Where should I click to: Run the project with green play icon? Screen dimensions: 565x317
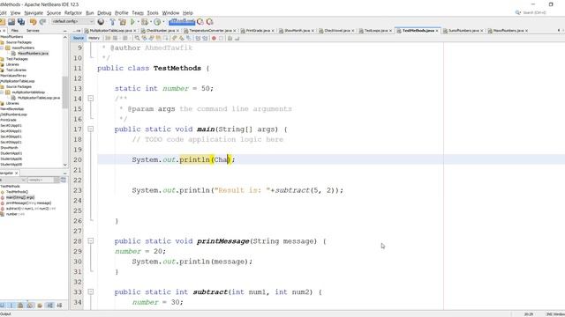(132, 22)
